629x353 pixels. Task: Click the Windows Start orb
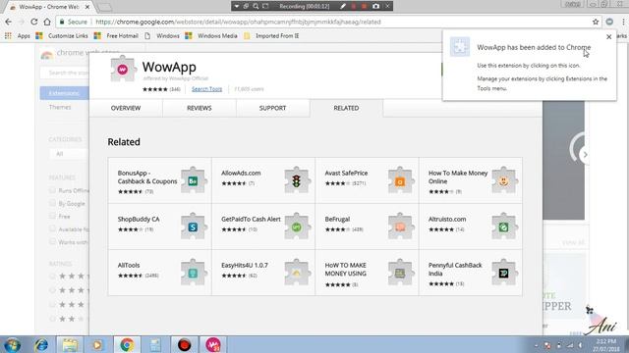(x=13, y=344)
